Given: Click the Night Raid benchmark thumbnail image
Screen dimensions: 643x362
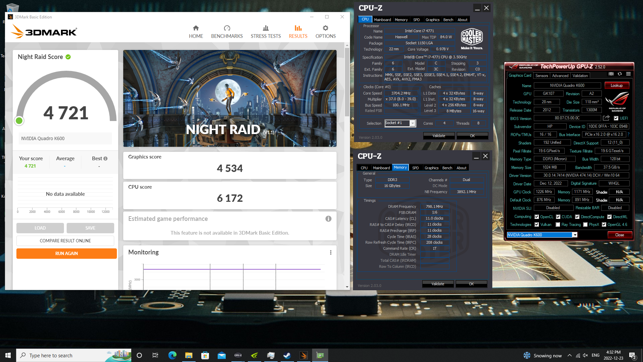Looking at the screenshot, I should point(230,98).
